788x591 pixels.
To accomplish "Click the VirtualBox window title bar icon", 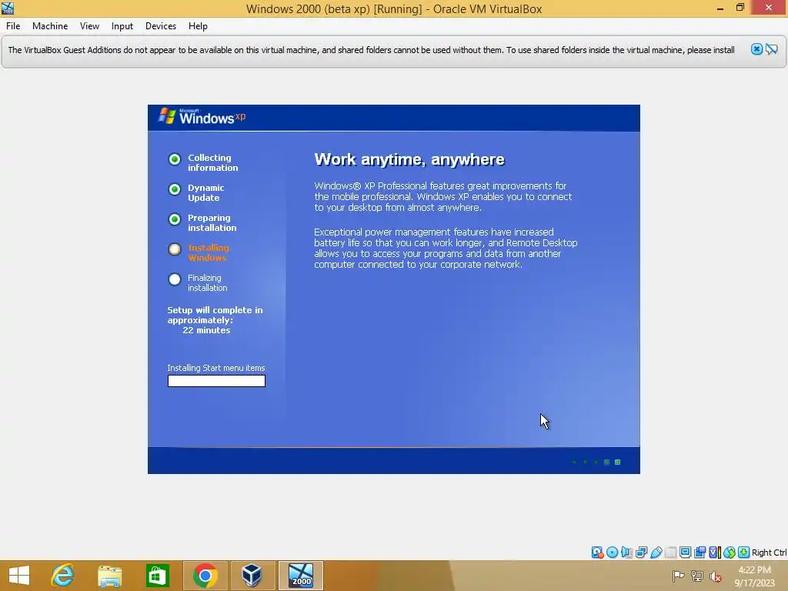I will (x=8, y=8).
